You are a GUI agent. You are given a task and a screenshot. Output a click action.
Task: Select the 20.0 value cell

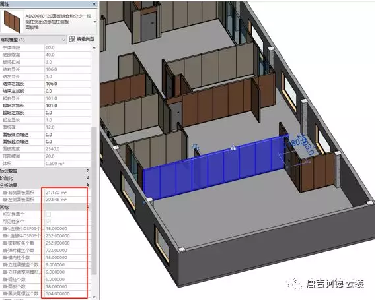(68, 156)
